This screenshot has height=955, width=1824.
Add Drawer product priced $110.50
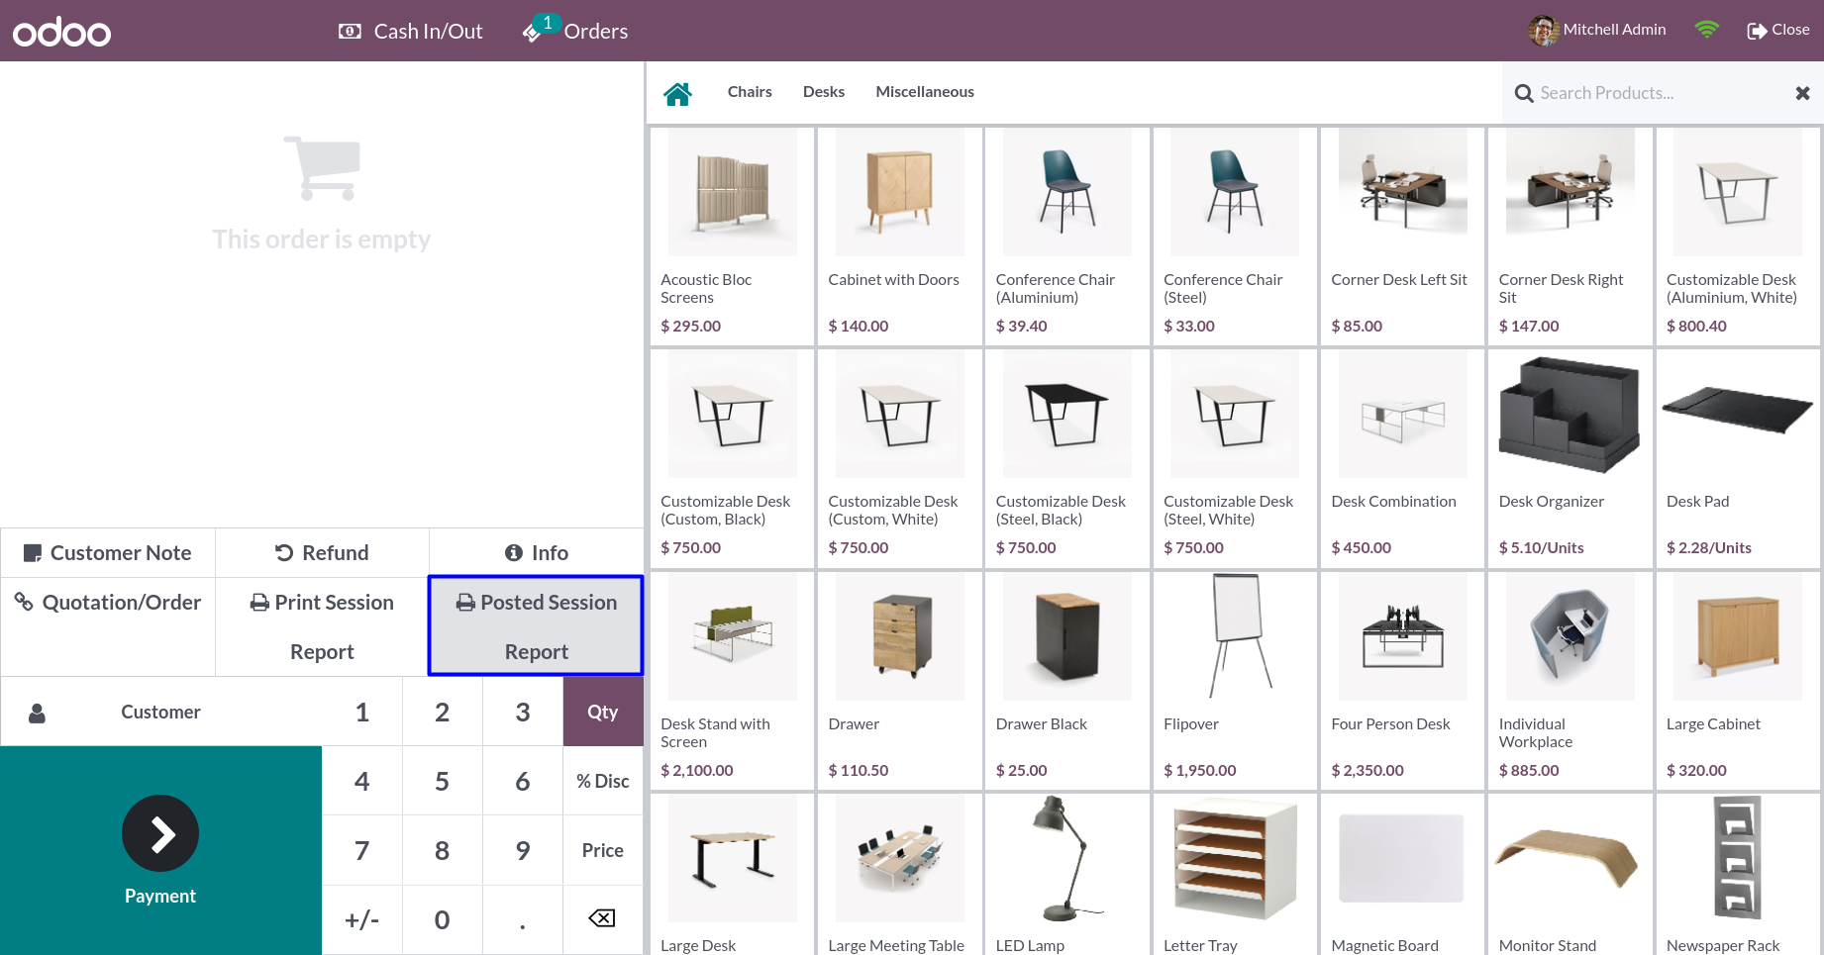coord(899,681)
